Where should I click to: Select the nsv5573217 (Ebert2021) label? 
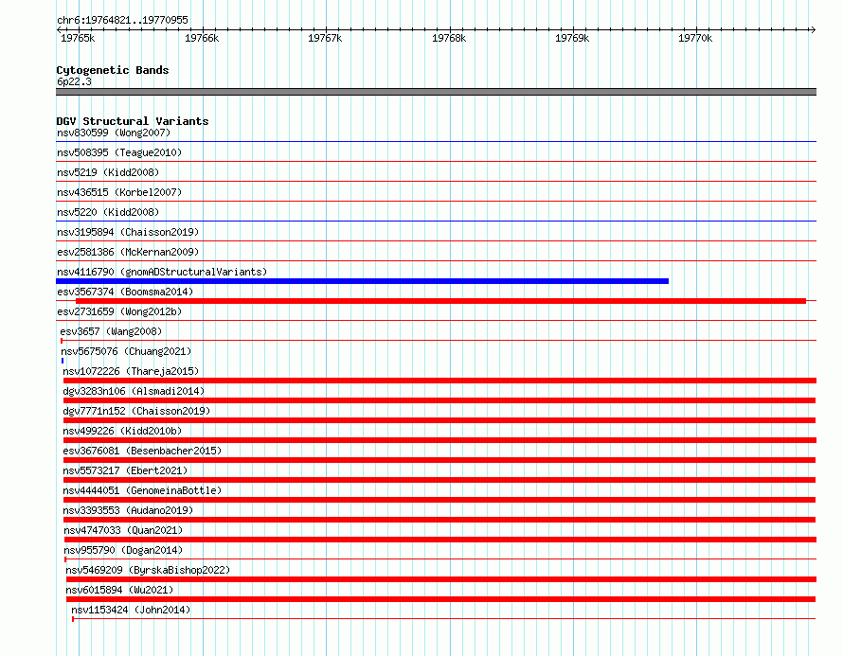tap(125, 470)
